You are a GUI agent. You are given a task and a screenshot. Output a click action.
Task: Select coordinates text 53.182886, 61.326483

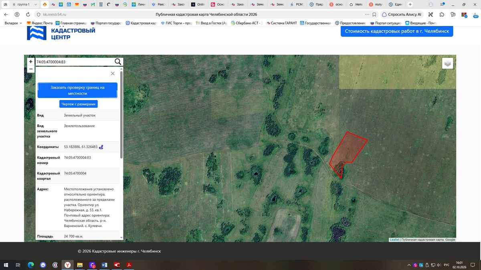coord(81,147)
